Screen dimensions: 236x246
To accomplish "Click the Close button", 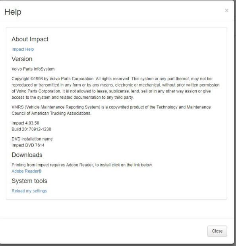I will pos(217,231).
